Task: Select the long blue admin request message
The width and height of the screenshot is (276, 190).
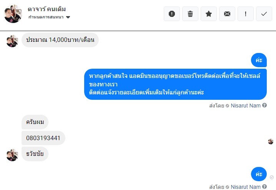Action: click(175, 84)
